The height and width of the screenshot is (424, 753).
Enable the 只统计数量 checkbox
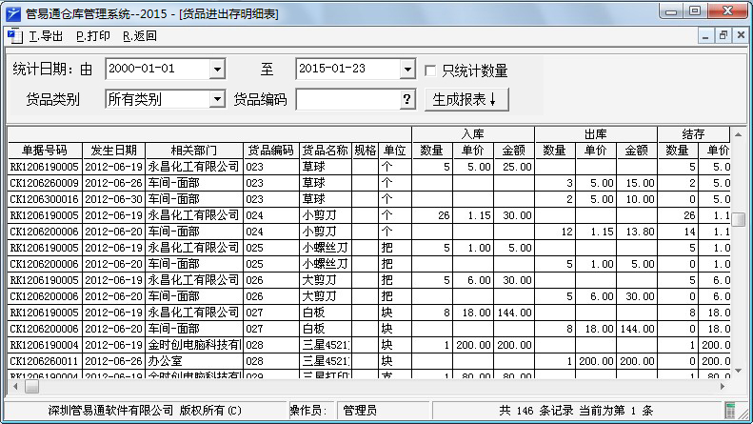(430, 71)
